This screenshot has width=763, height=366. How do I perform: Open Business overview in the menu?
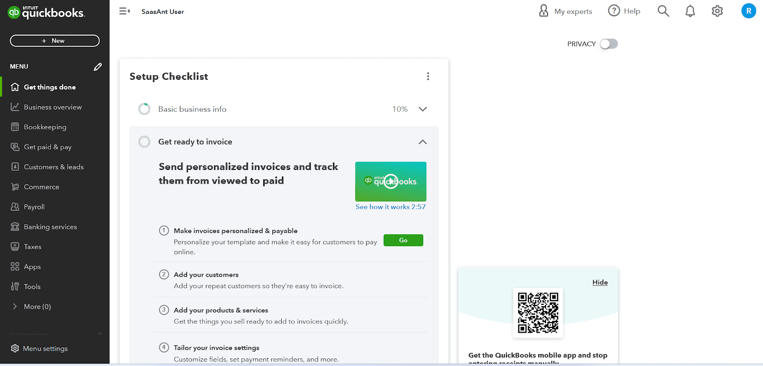(53, 107)
